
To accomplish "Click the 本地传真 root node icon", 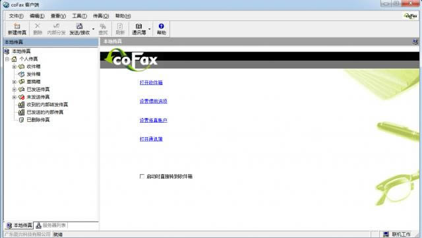I will coord(7,51).
